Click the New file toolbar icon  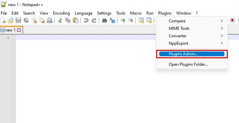(x=3, y=20)
